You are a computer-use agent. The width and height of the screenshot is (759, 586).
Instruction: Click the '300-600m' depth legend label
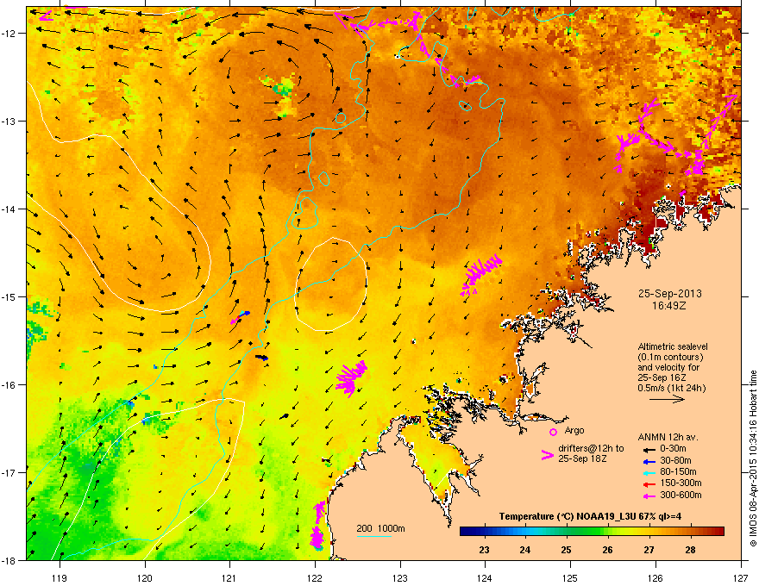(x=681, y=495)
